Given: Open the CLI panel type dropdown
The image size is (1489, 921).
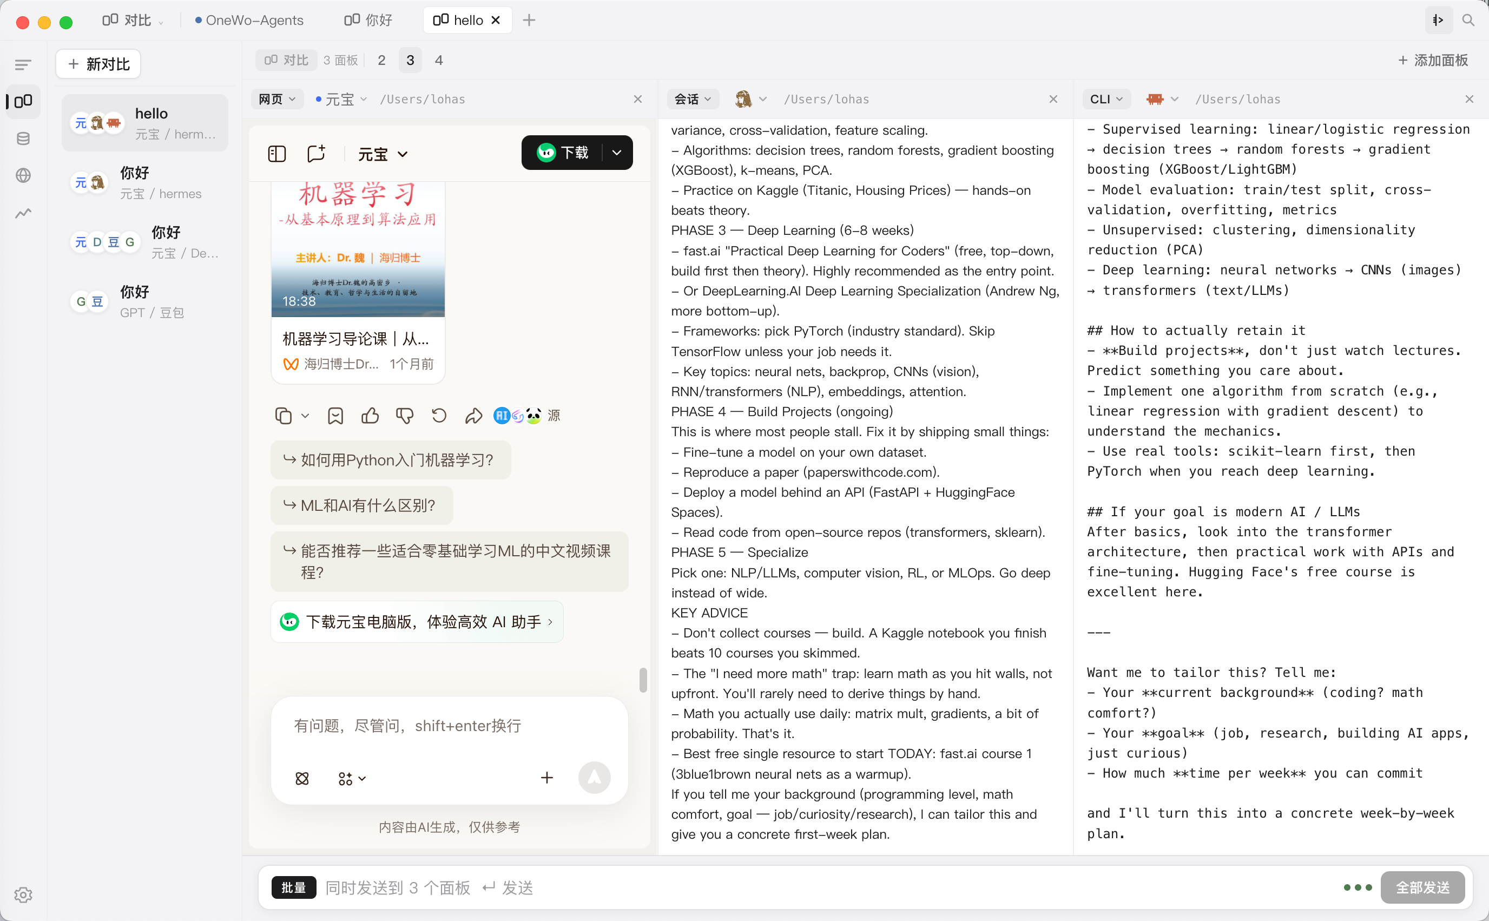Looking at the screenshot, I should [1106, 98].
